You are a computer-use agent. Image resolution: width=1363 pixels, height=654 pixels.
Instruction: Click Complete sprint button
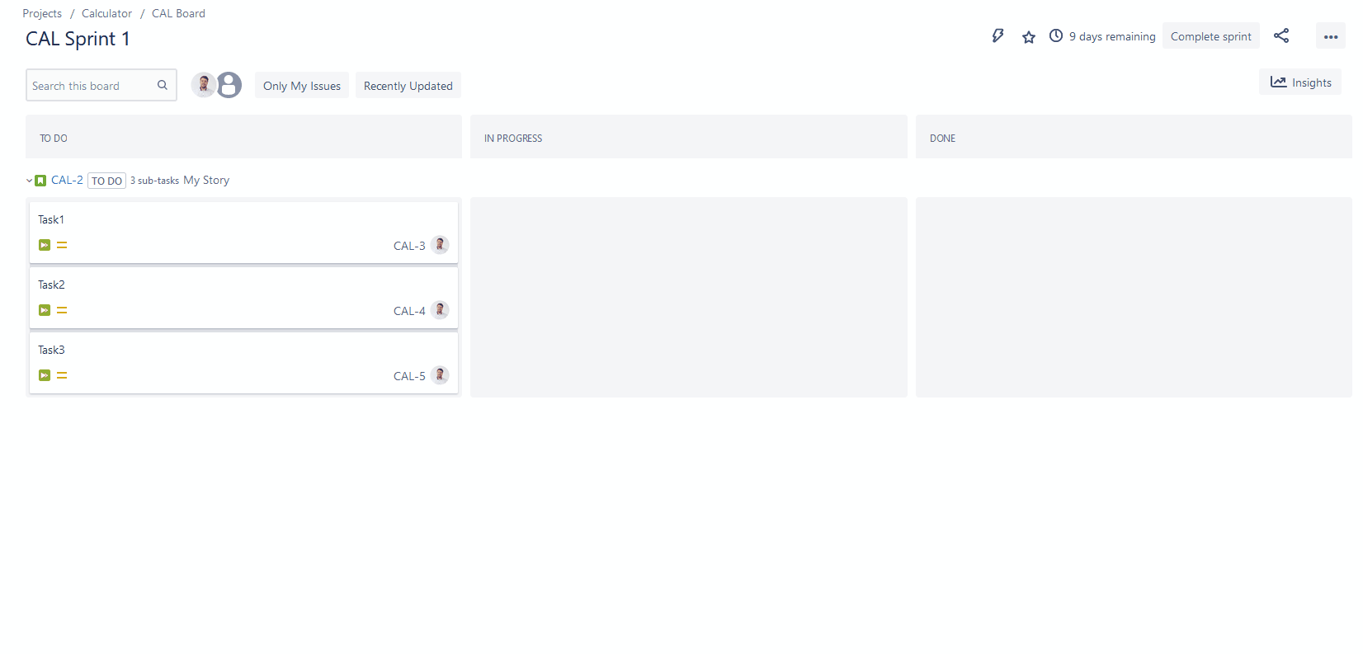[1210, 36]
